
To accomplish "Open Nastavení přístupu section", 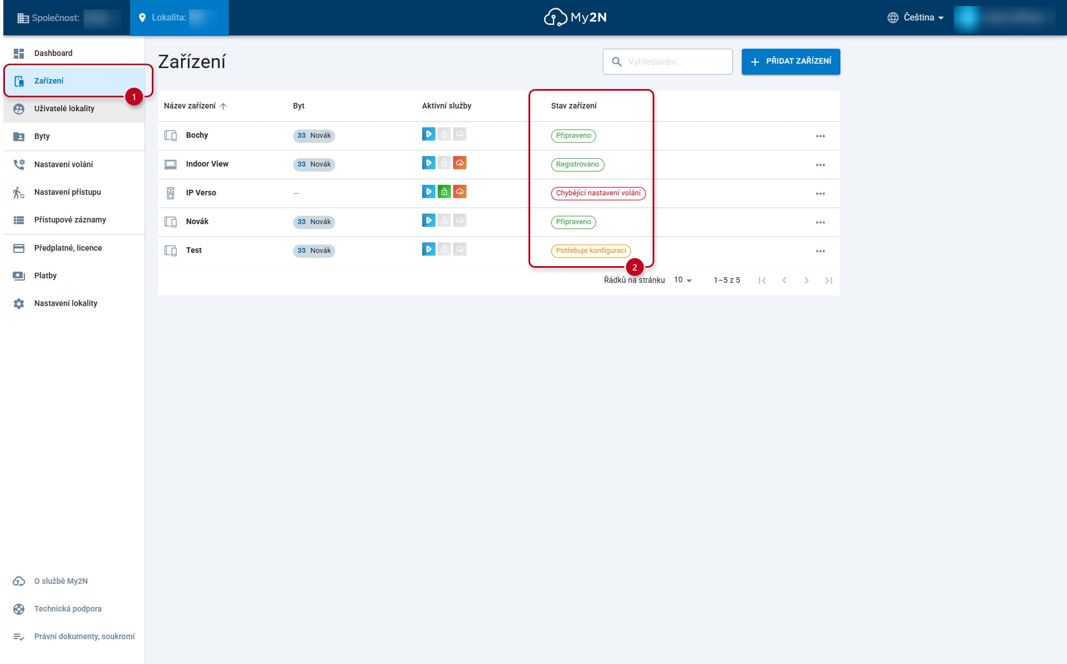I will coord(74,192).
